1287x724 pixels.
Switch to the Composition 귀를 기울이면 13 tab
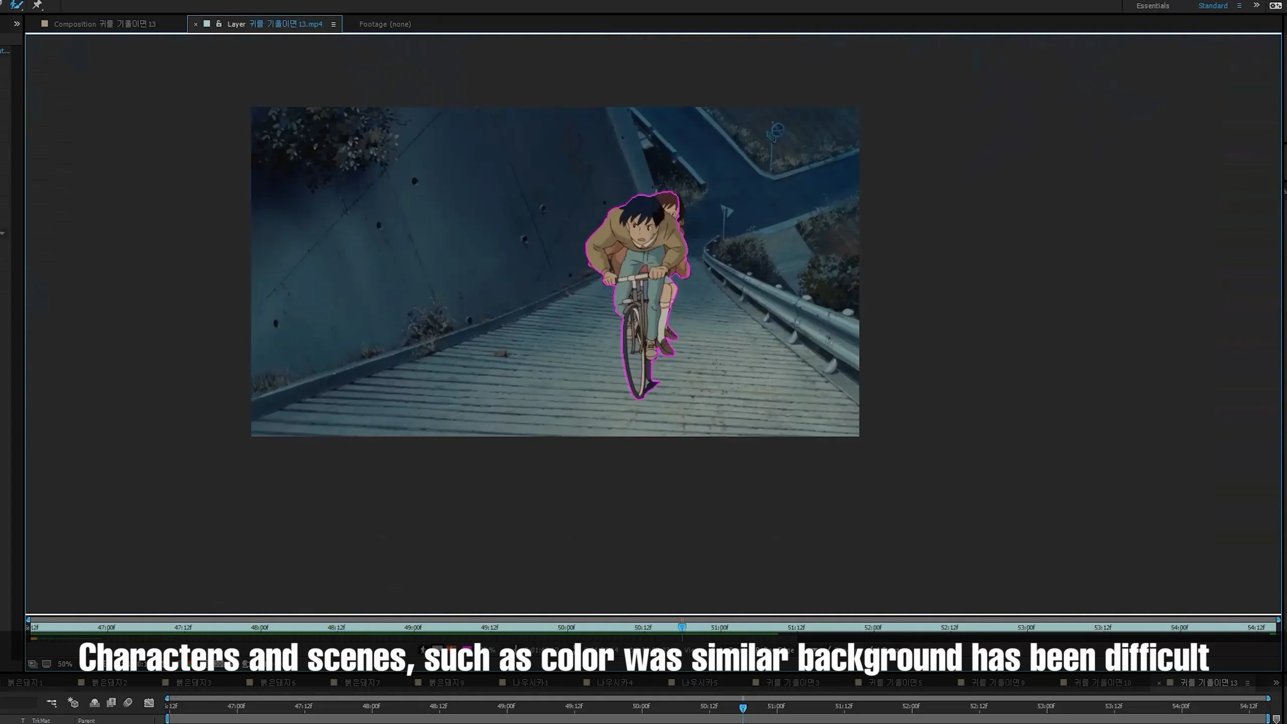tap(105, 24)
